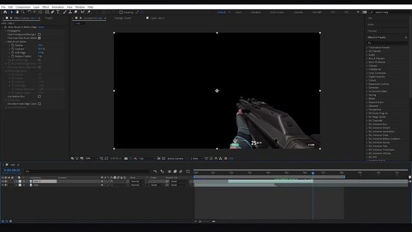Toggle Snapping checkbox in toolbar

tap(121, 12)
